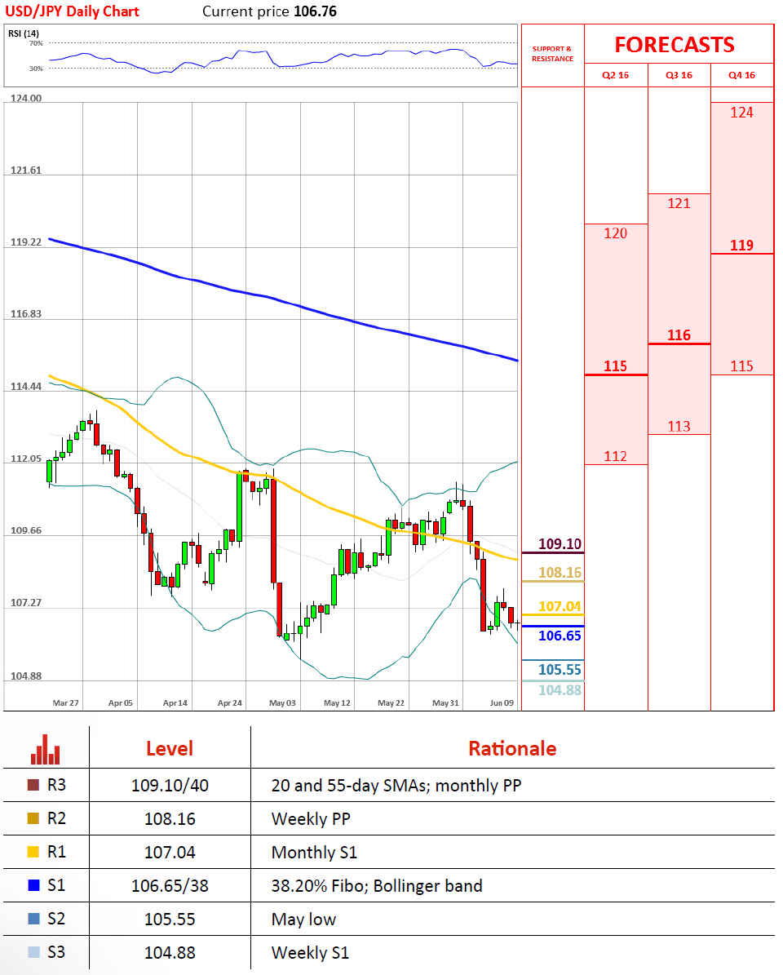Viewport: 783px width, 975px height.
Task: Select the R3 dark red color swatch
Action: (x=33, y=785)
